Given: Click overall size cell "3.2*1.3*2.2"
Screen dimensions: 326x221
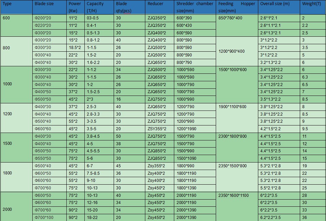Looking at the screenshot, I should tap(279, 63).
